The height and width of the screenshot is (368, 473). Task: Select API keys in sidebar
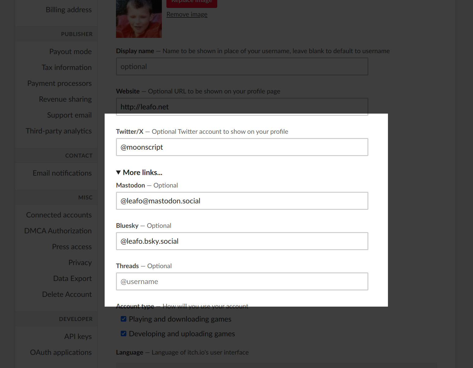click(x=78, y=337)
